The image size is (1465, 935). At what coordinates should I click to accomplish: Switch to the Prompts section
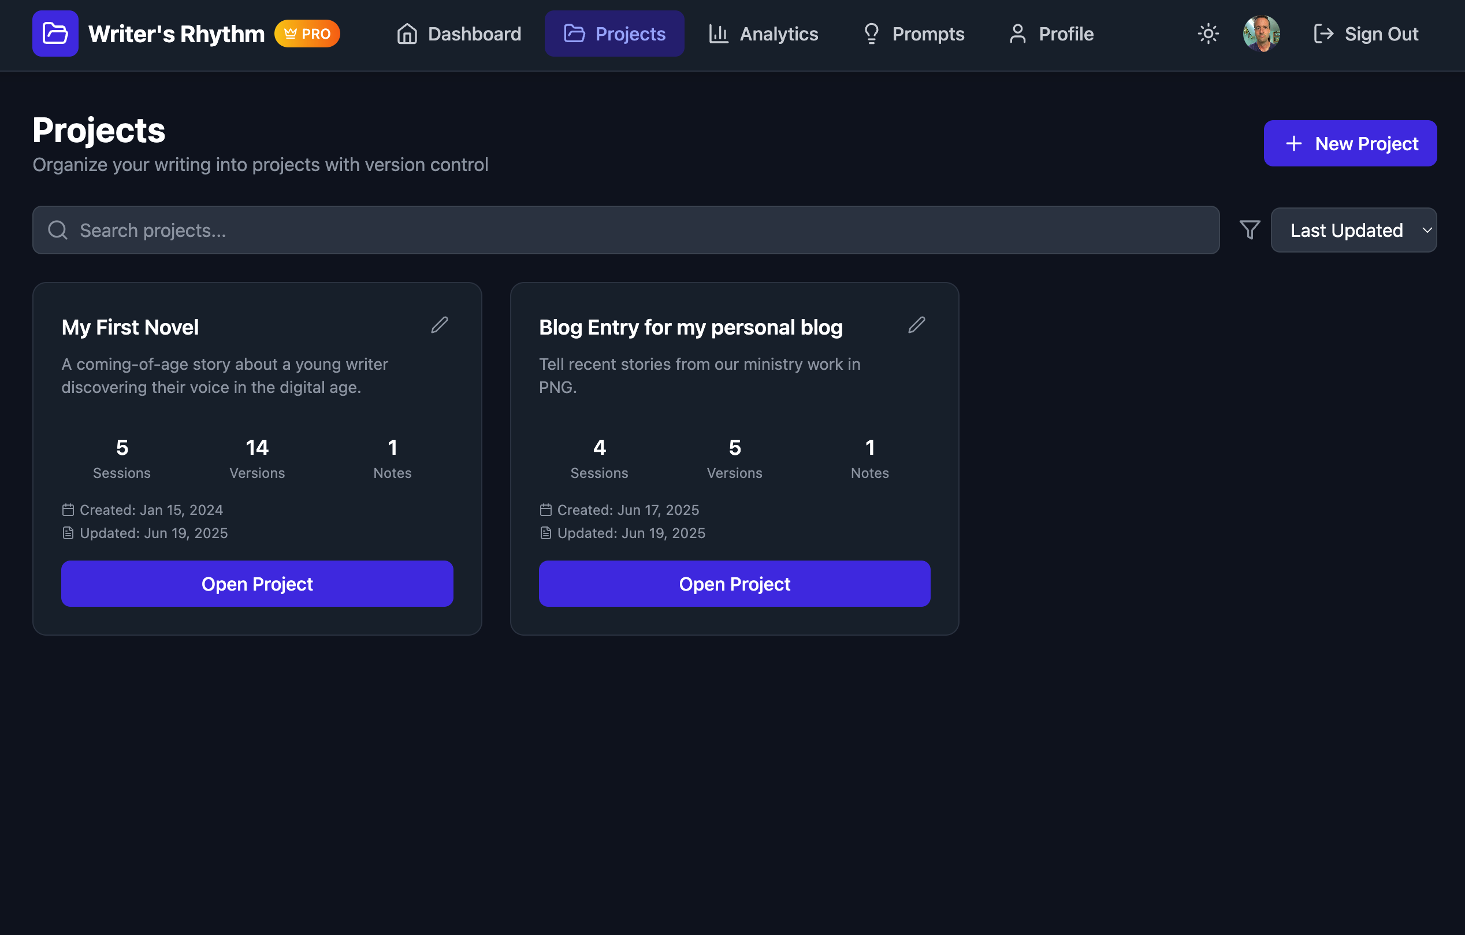(x=913, y=34)
